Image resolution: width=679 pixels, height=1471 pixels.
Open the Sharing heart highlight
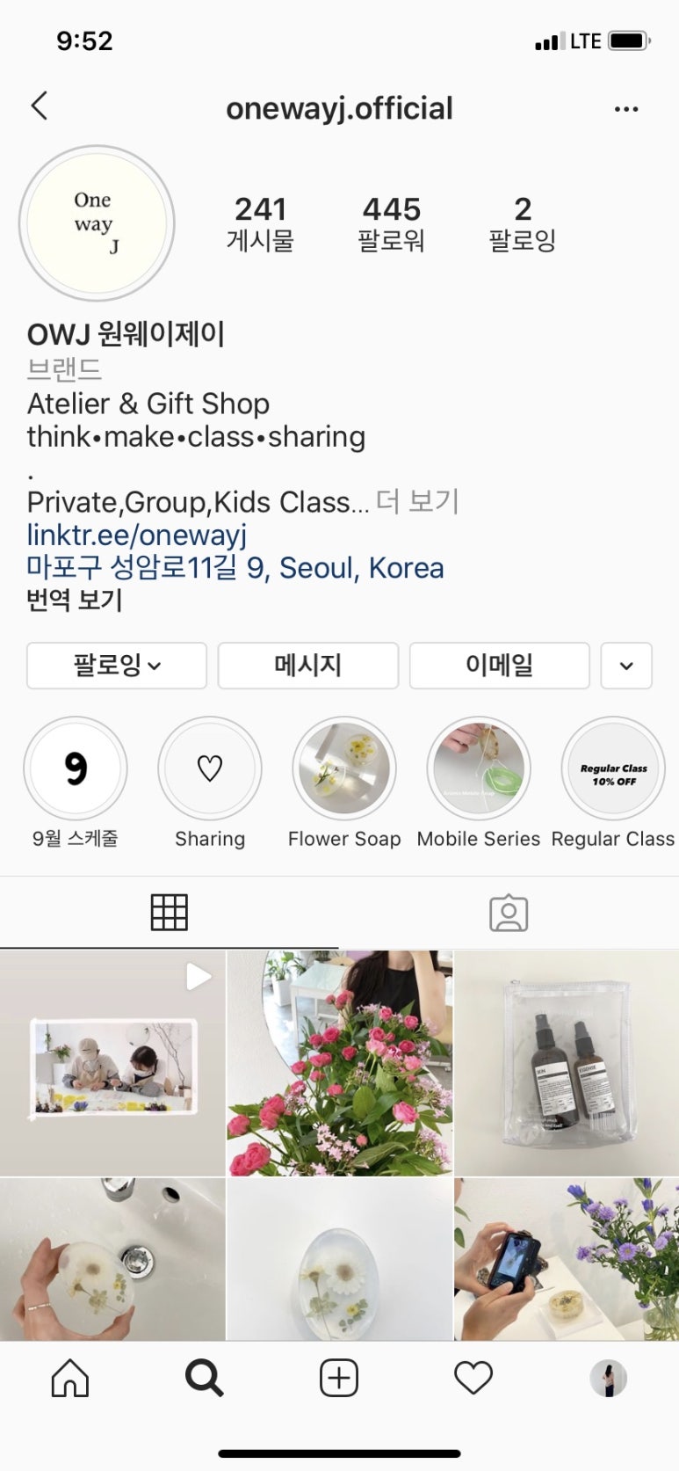pos(210,769)
